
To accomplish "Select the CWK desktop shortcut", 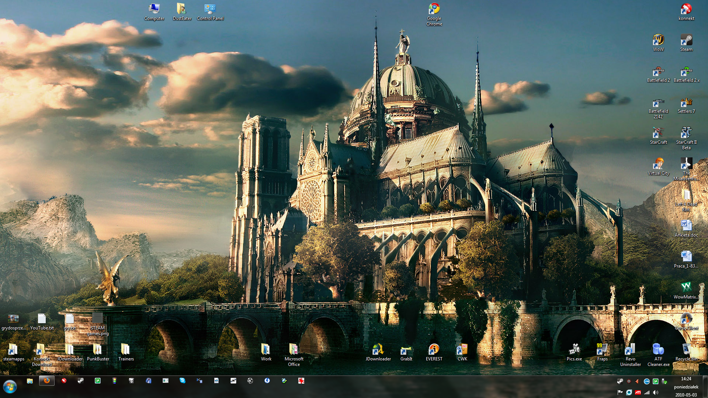I will tap(462, 352).
